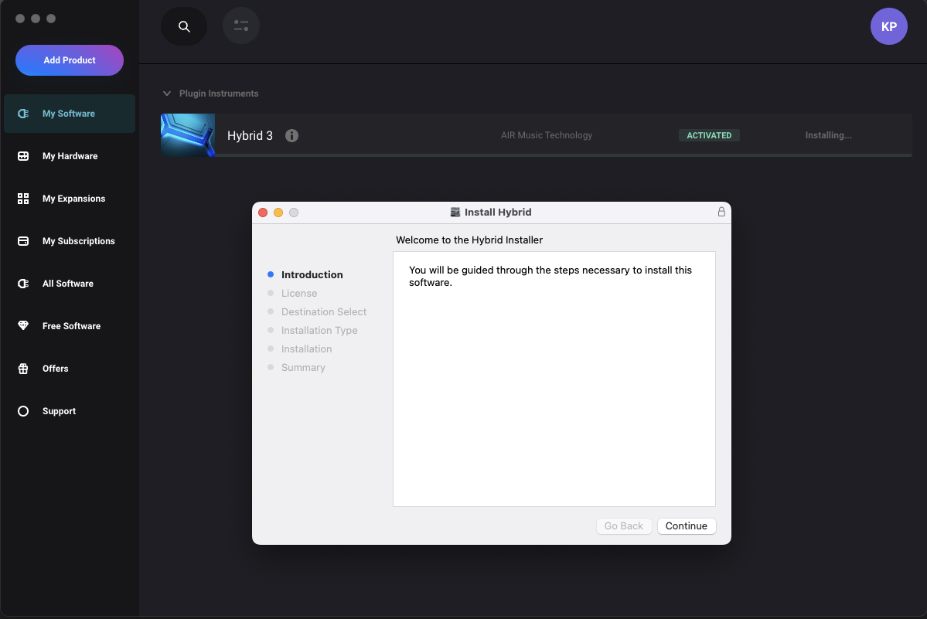Collapse the Plugin Instruments section
927x619 pixels.
pyautogui.click(x=167, y=94)
